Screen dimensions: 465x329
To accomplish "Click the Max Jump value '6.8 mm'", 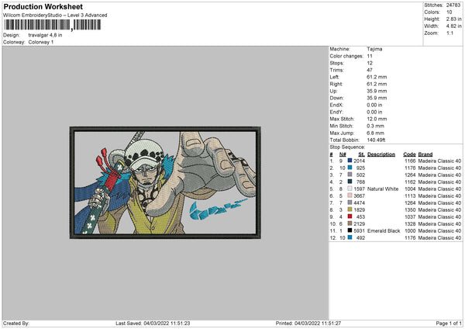I will pyautogui.click(x=375, y=133).
